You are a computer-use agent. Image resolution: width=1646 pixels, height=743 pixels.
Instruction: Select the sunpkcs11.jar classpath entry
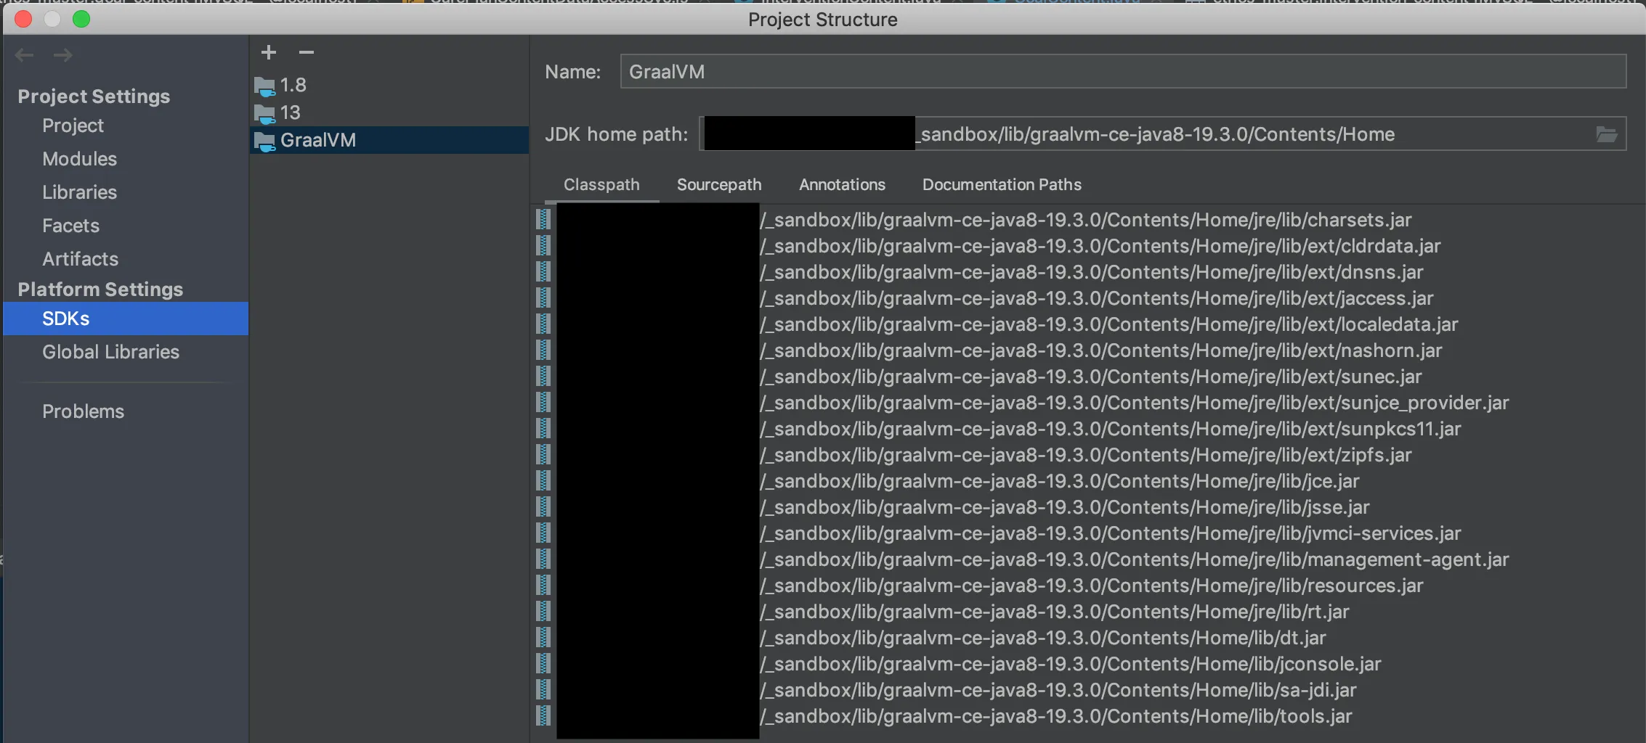click(x=1086, y=429)
